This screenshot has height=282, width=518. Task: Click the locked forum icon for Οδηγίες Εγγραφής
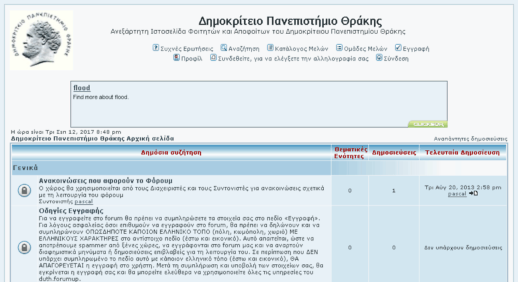click(x=24, y=247)
